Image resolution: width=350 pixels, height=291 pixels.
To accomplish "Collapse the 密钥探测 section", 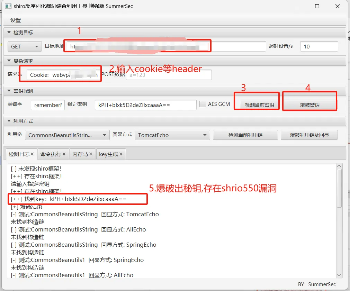I will pyautogui.click(x=9, y=91).
